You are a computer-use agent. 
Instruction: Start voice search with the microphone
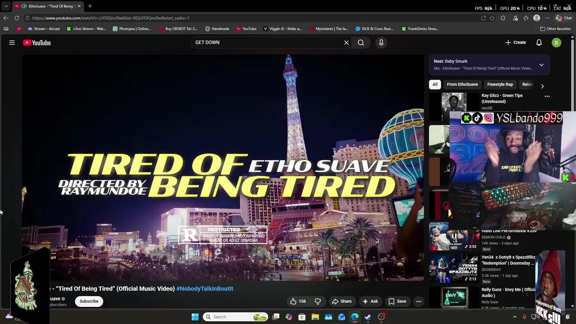(381, 43)
